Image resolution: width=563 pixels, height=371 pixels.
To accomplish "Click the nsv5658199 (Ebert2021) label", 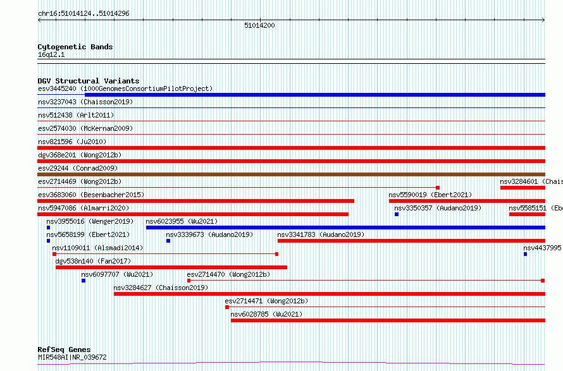I will (x=88, y=234).
